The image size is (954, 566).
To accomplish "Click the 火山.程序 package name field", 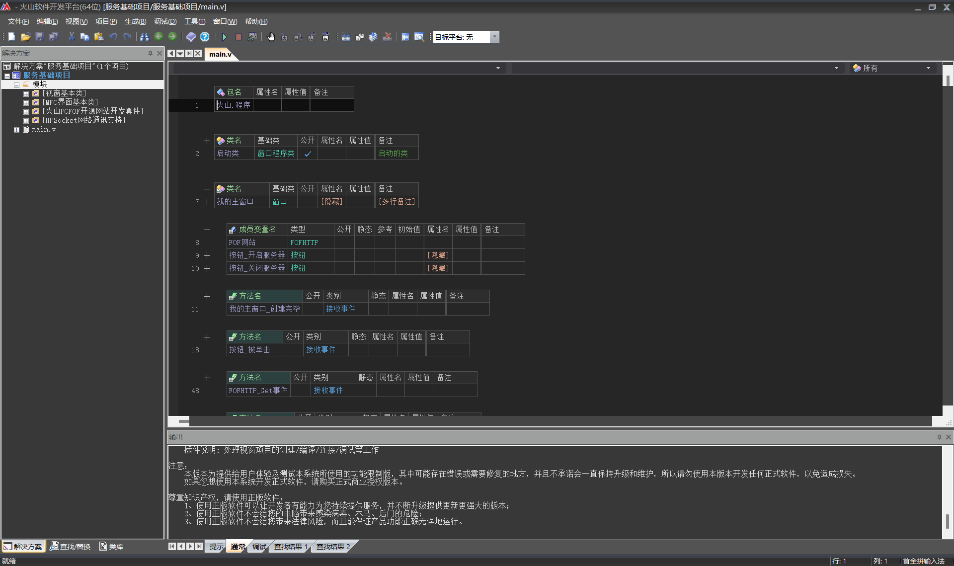I will pos(234,105).
